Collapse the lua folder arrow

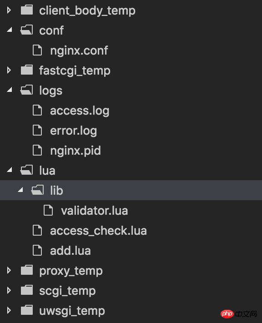(x=10, y=170)
